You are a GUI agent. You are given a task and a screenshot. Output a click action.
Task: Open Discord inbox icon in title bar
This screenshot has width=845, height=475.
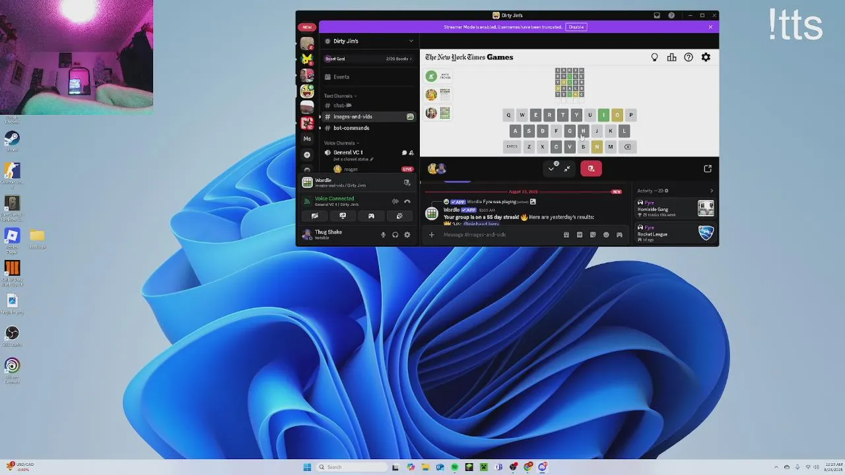click(x=657, y=15)
